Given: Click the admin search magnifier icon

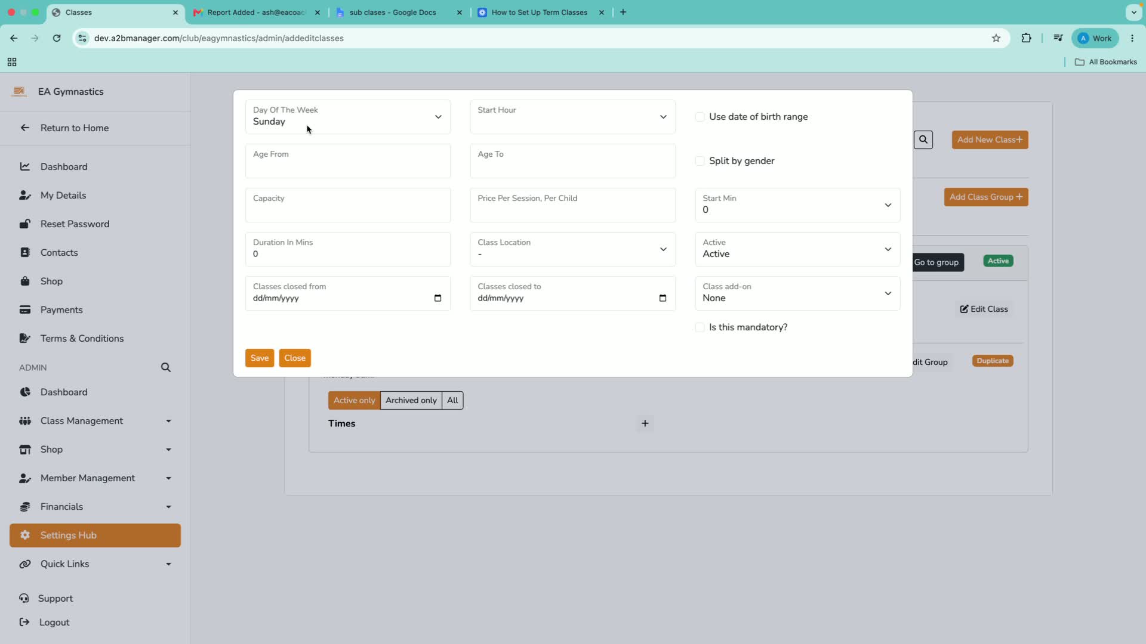Looking at the screenshot, I should [166, 367].
